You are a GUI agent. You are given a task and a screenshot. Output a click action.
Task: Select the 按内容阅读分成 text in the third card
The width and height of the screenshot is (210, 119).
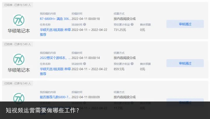pos(125,97)
